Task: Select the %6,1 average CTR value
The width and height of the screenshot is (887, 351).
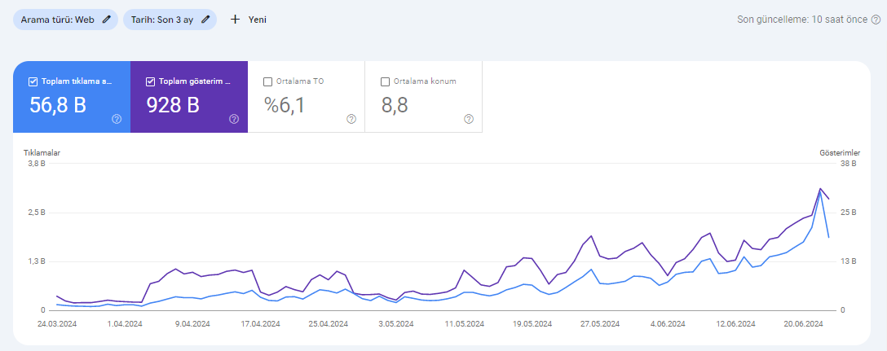Action: pyautogui.click(x=285, y=104)
